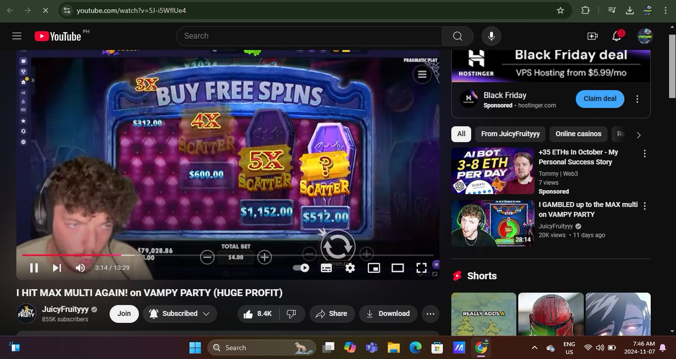The width and height of the screenshot is (676, 359).
Task: Enable theater mode in the video player
Action: pyautogui.click(x=398, y=268)
